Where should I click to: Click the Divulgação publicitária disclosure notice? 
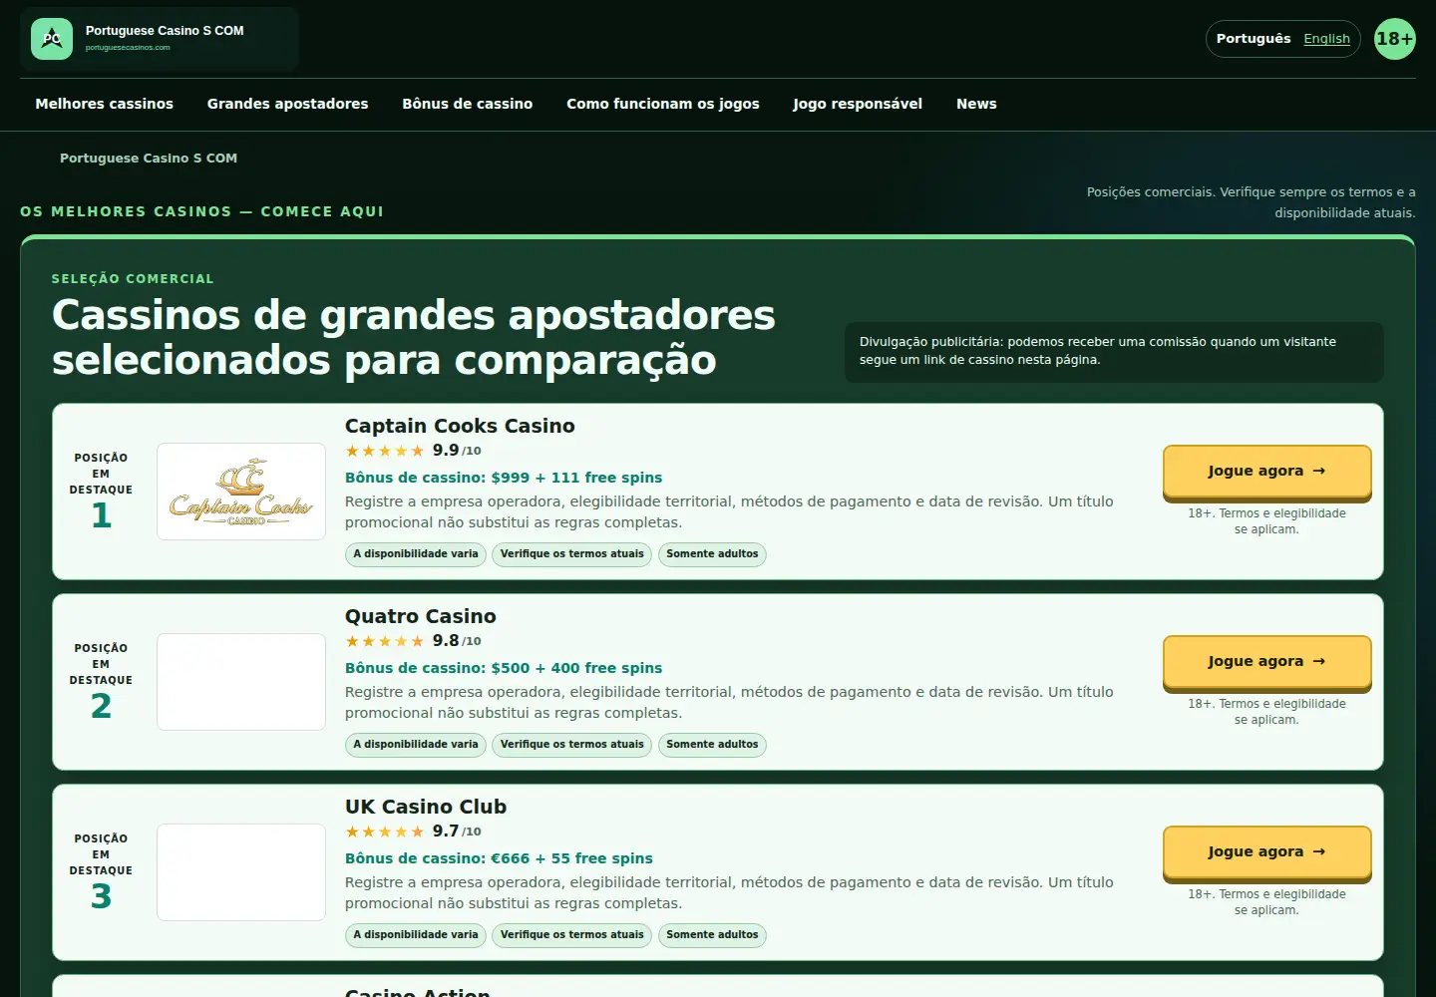point(1114,351)
